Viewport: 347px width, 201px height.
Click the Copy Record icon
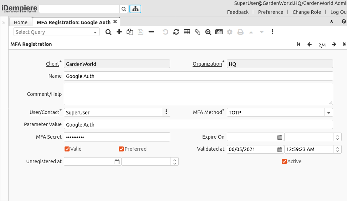130,32
